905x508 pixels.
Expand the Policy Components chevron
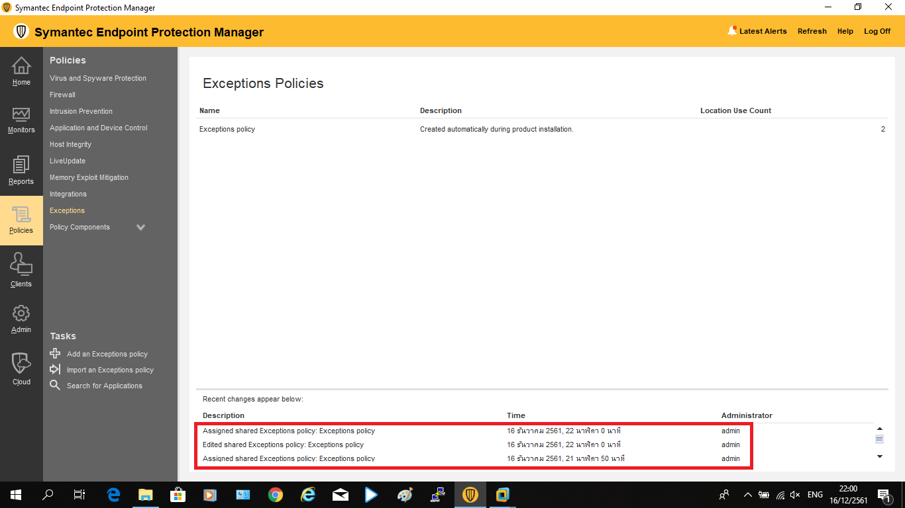[140, 228]
